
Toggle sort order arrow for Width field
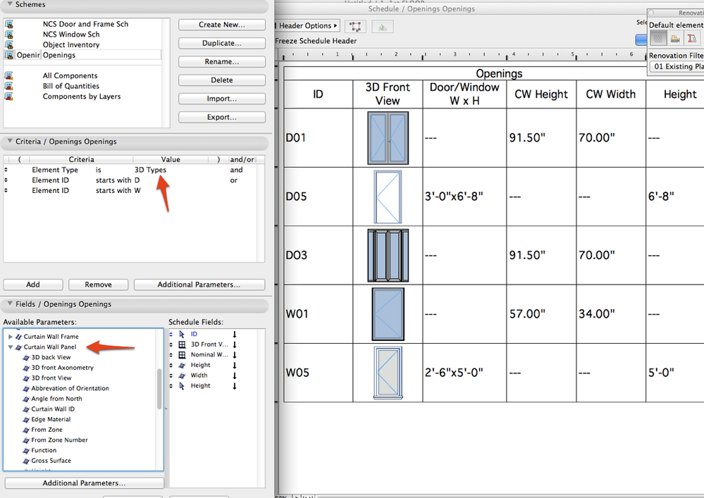[x=235, y=375]
